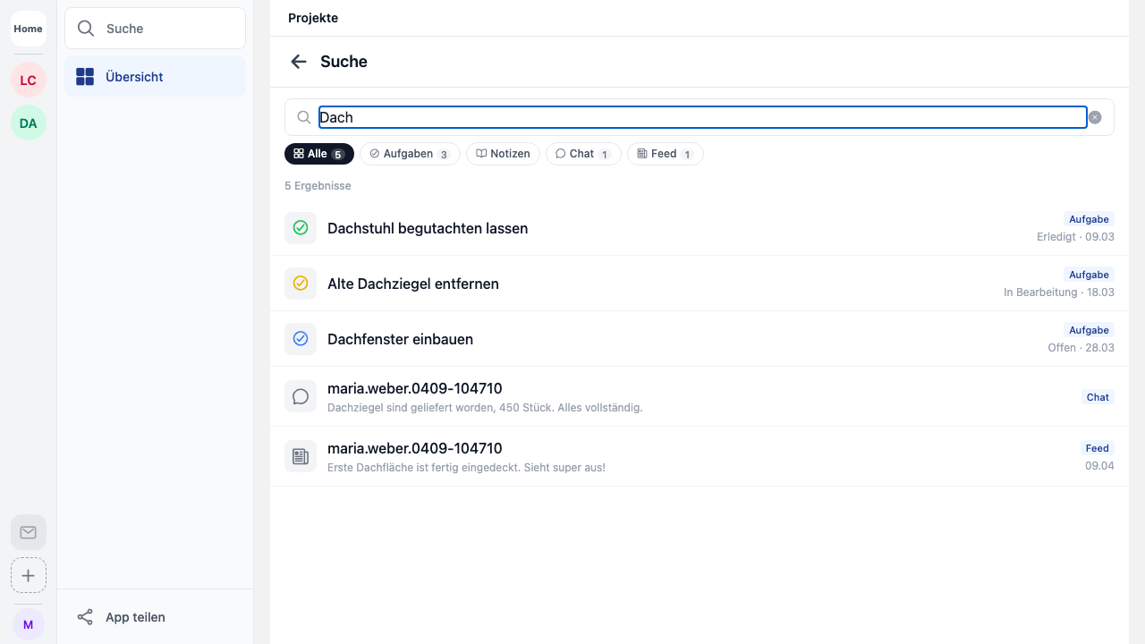Screen dimensions: 1145x644
Task: Switch to the DA workspace avatar
Action: tap(29, 123)
